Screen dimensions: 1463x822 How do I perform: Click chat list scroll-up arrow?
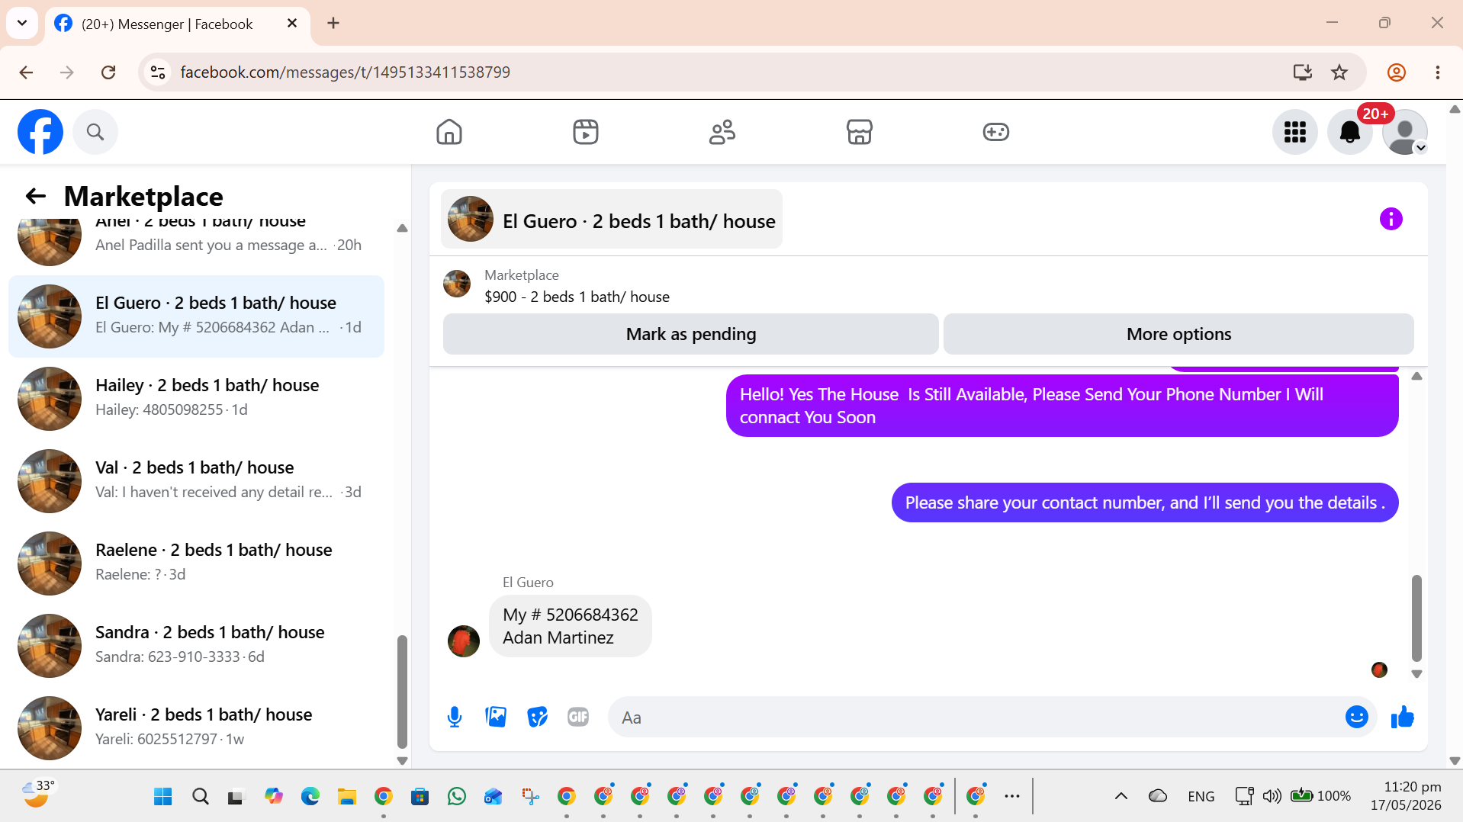[x=402, y=228]
